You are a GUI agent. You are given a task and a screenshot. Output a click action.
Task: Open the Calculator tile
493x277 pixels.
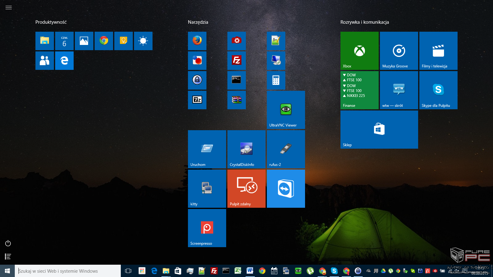pos(276,80)
